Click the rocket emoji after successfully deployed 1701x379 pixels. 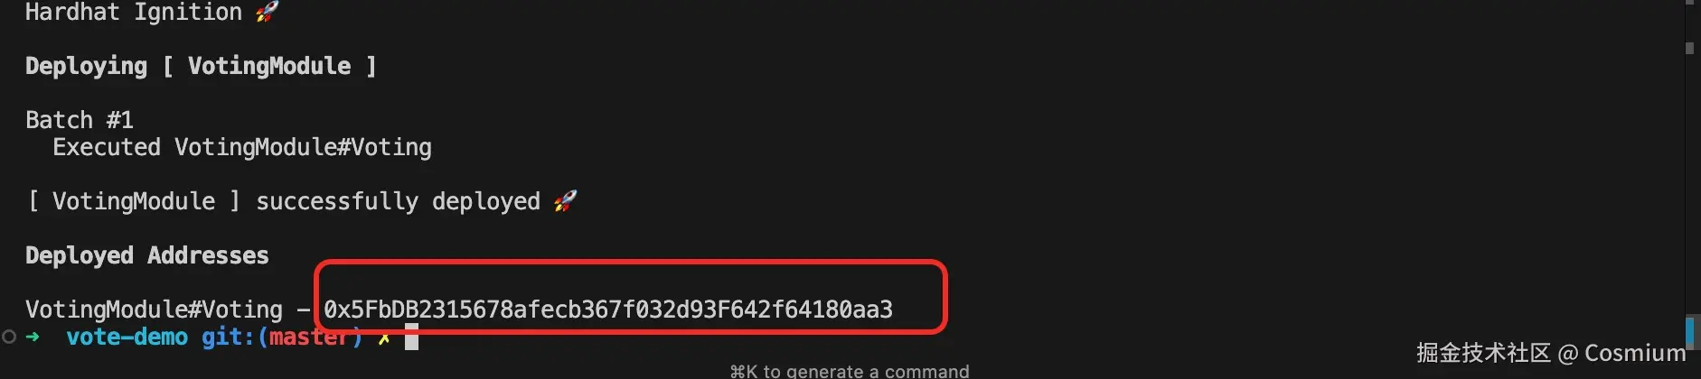566,200
